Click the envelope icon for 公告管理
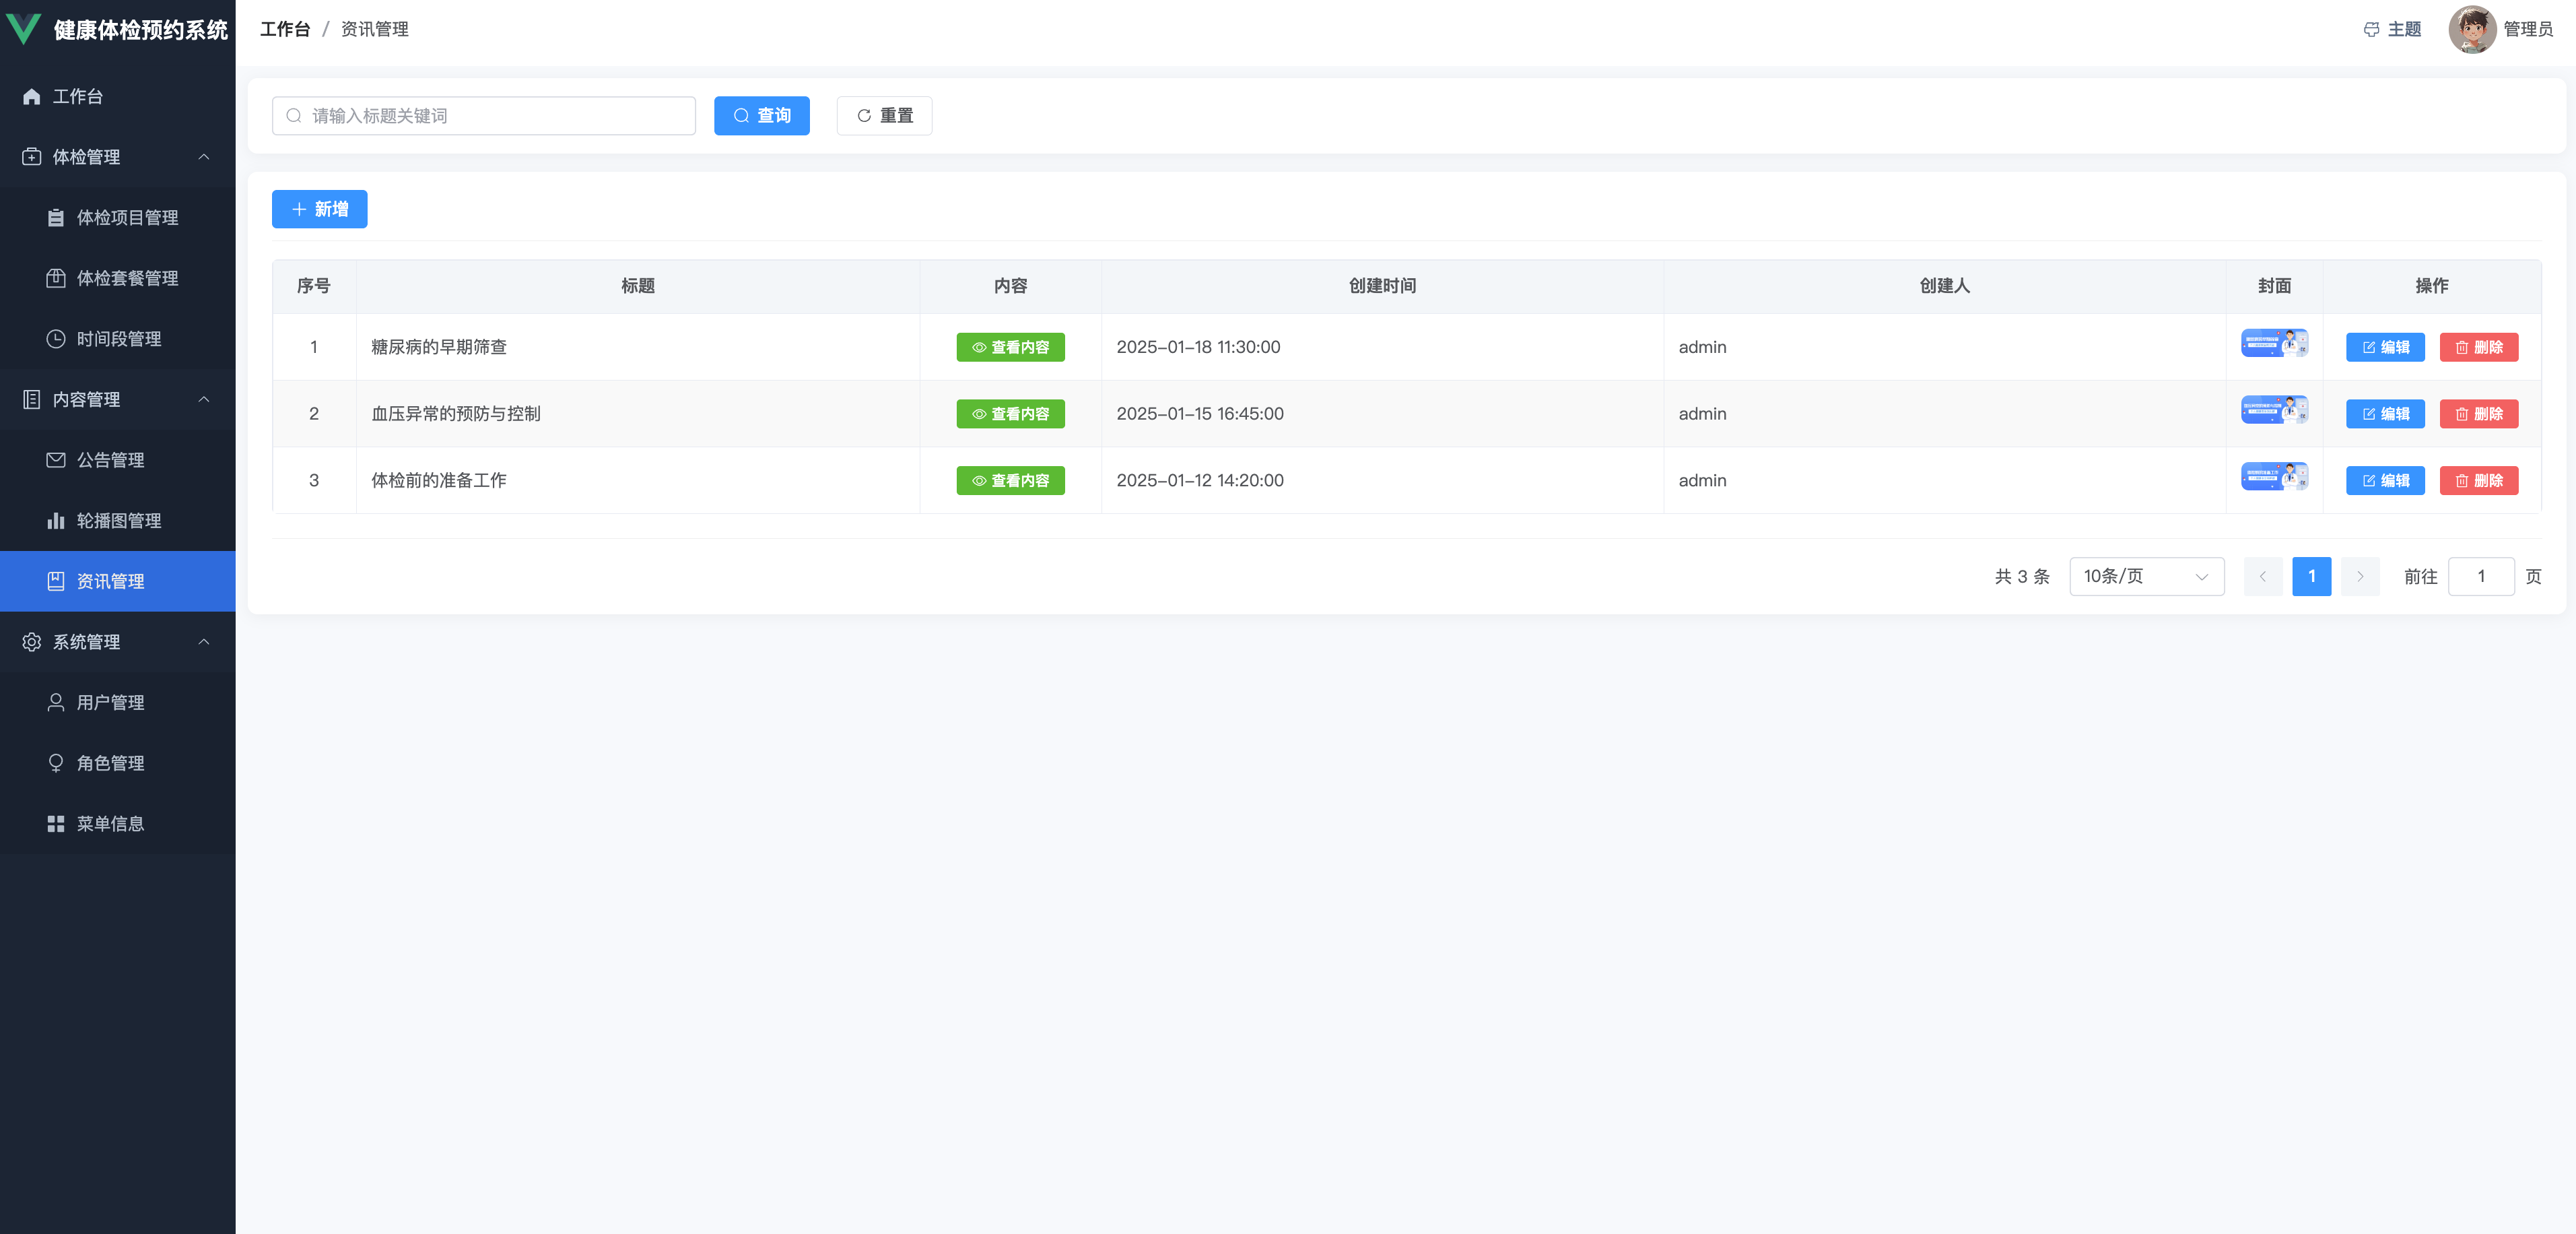This screenshot has height=1234, width=2576. [x=56, y=459]
